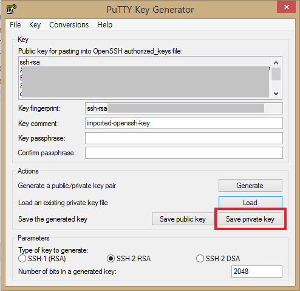Image resolution: width=300 pixels, height=291 pixels.
Task: Click the Confirm passphrase field
Action: pos(184,153)
